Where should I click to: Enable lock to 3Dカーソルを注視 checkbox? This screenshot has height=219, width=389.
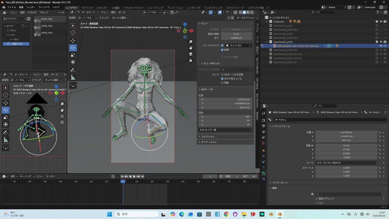(222, 75)
